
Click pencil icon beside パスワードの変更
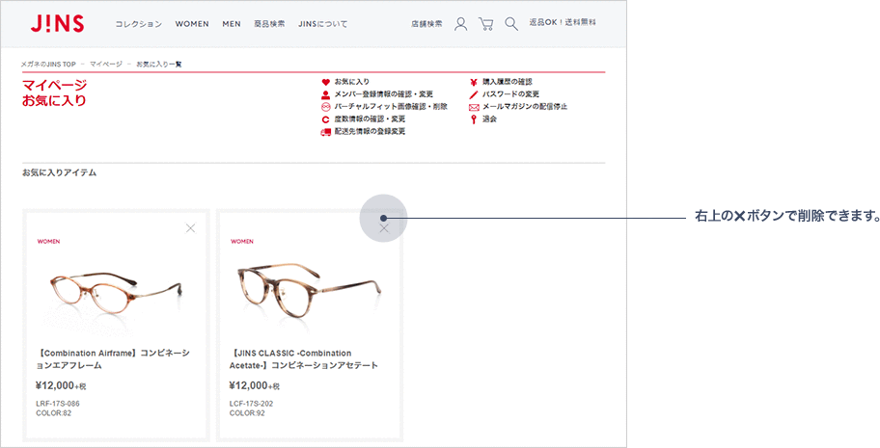[x=474, y=94]
